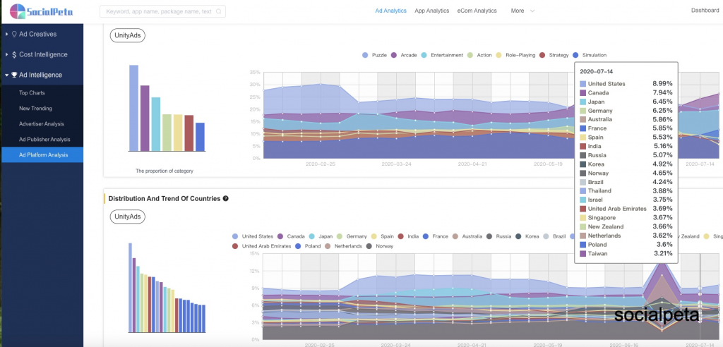This screenshot has height=347, width=723.
Task: Open the App Analytics tab
Action: [431, 11]
